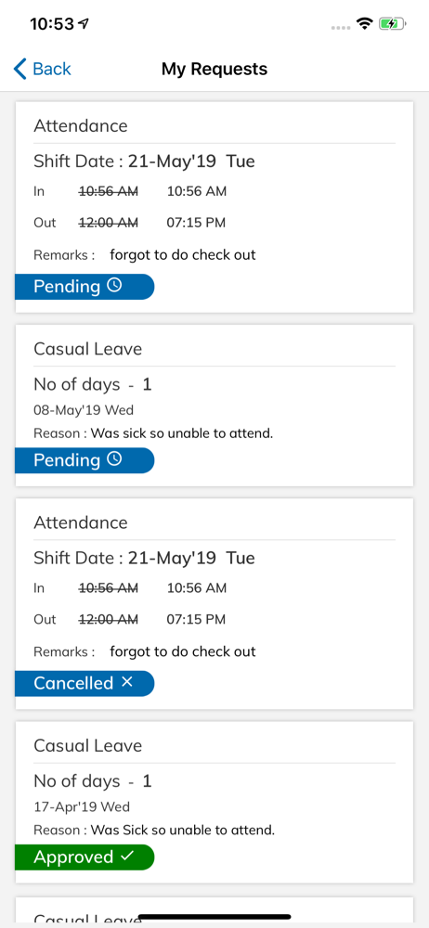Screen dimensions: 429x928
Task: Go back using the Back link
Action: point(42,70)
